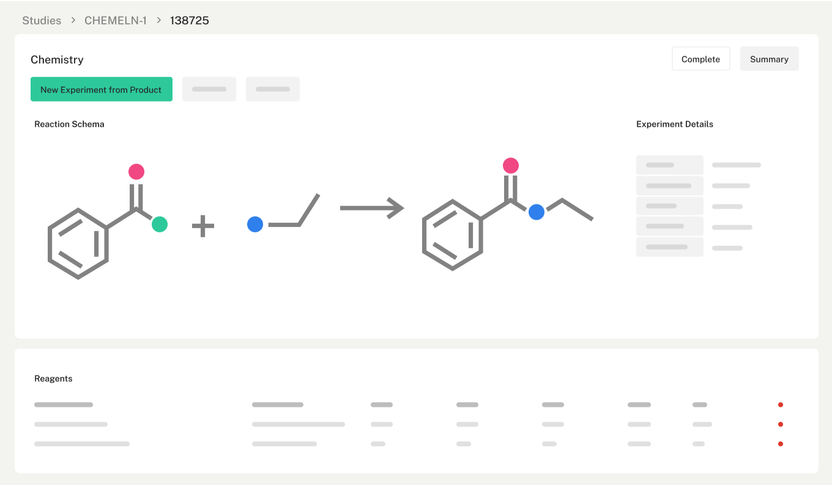Select pink atom on the product molecule
832x485 pixels.
click(511, 165)
